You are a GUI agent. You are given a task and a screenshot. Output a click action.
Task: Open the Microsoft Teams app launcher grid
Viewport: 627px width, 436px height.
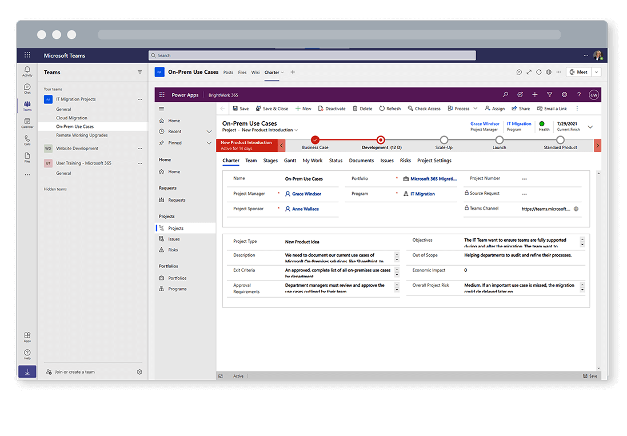[27, 55]
